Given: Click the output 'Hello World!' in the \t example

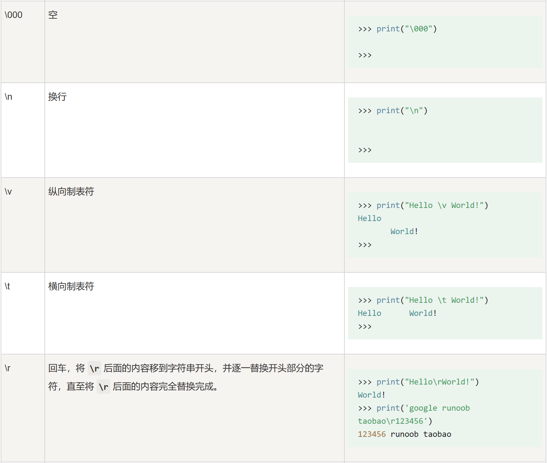Looking at the screenshot, I should (x=397, y=313).
